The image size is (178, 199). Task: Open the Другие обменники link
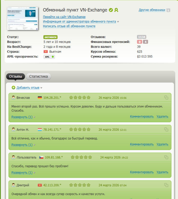(x=152, y=10)
